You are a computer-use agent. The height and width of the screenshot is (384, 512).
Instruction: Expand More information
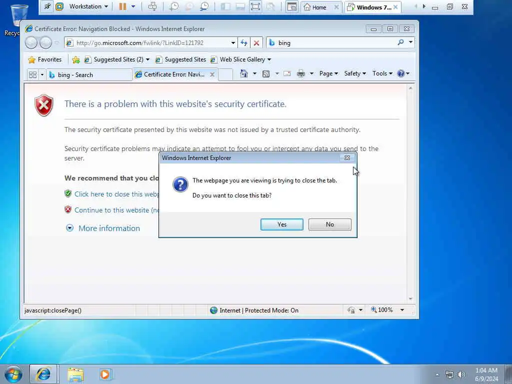tap(102, 228)
